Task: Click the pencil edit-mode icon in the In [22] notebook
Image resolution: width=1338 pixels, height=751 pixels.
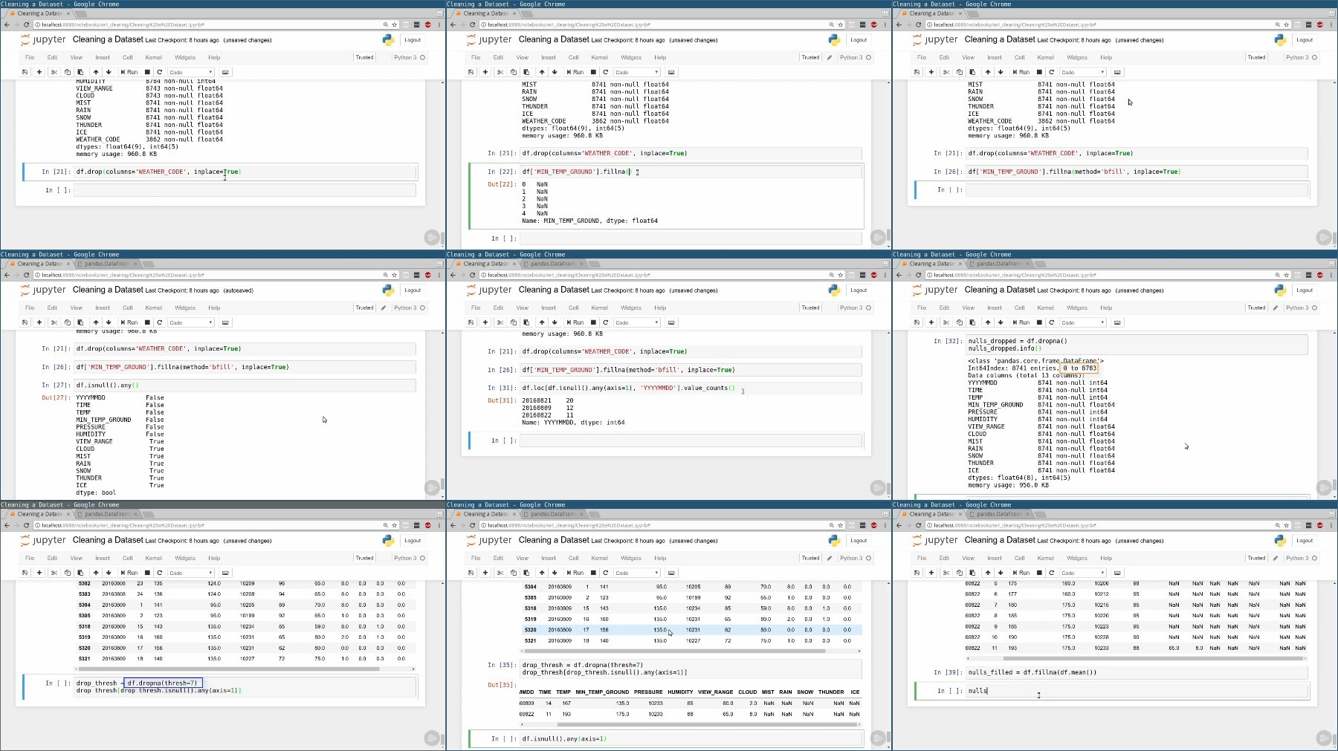Action: tap(830, 57)
